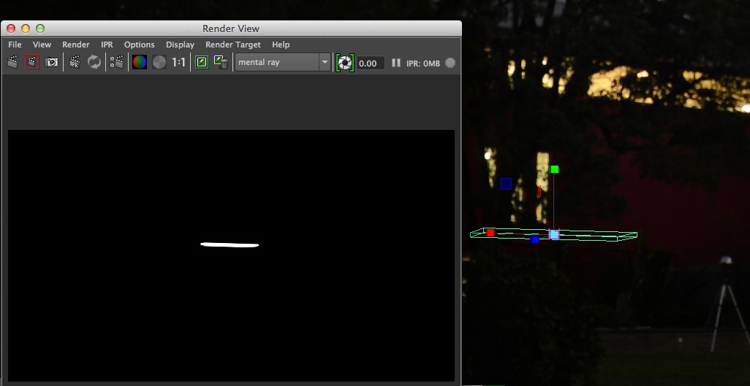Open the Render Target menu

pyautogui.click(x=234, y=45)
